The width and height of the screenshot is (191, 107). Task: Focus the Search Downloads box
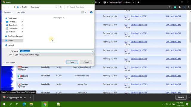(x=79, y=7)
